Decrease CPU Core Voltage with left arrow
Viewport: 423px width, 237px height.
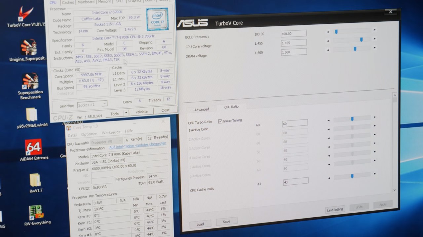[x=328, y=41]
